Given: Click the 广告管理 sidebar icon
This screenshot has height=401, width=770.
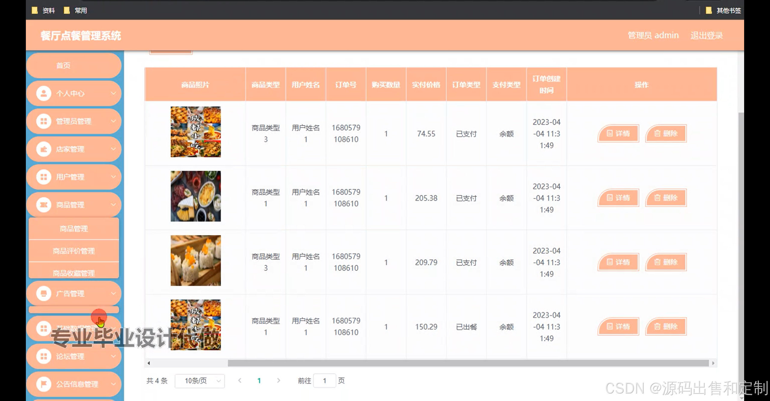Looking at the screenshot, I should tap(44, 293).
